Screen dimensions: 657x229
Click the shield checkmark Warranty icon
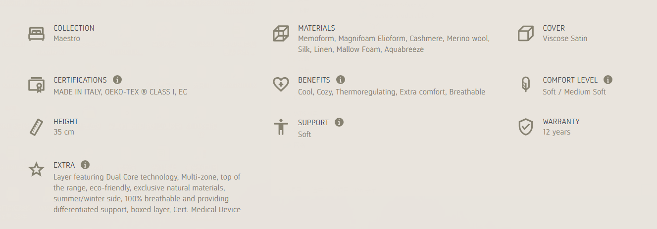coord(525,127)
